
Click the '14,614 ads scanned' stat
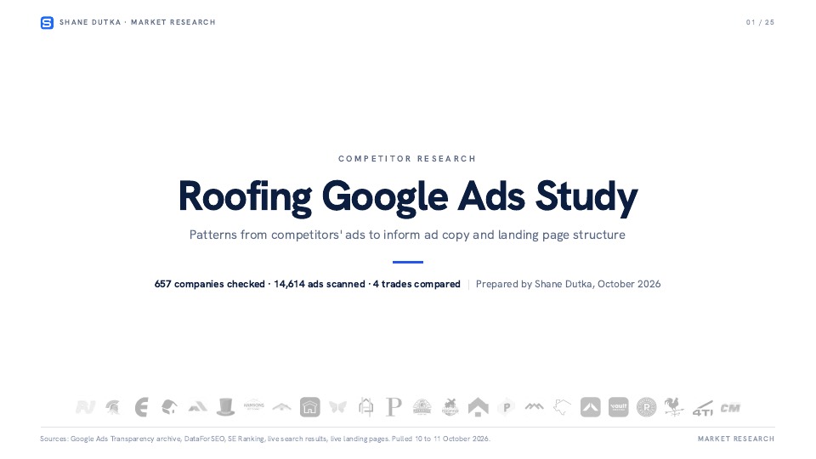point(320,284)
